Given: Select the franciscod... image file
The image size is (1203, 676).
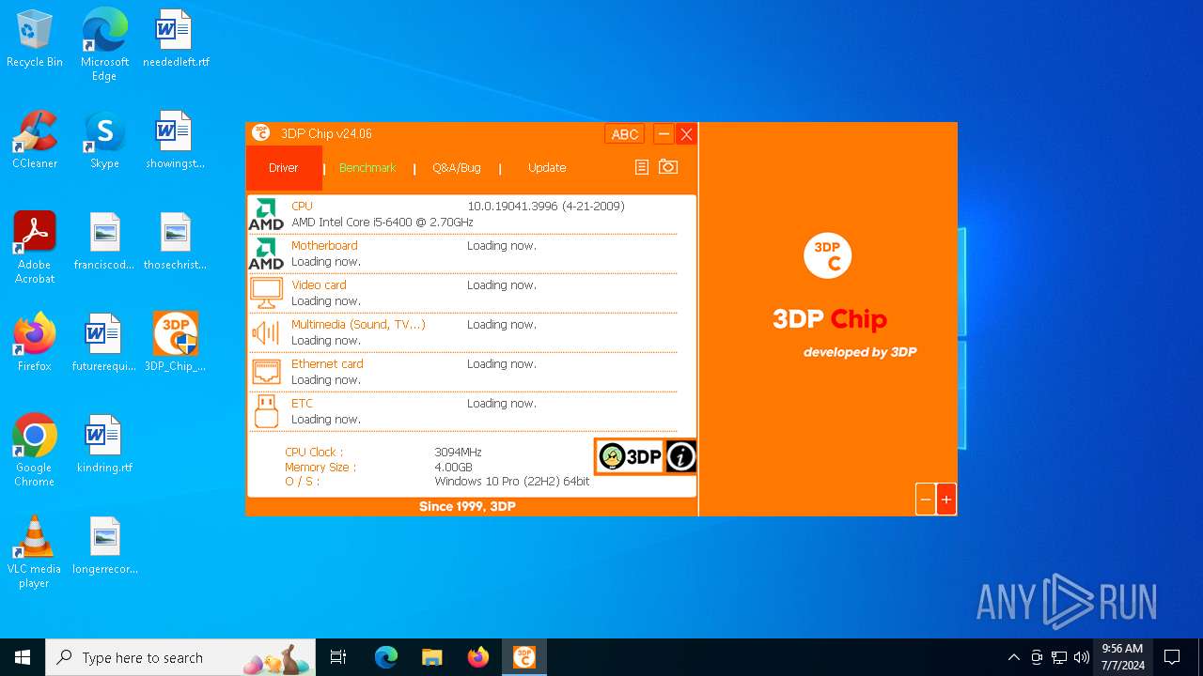Looking at the screenshot, I should coord(104,242).
